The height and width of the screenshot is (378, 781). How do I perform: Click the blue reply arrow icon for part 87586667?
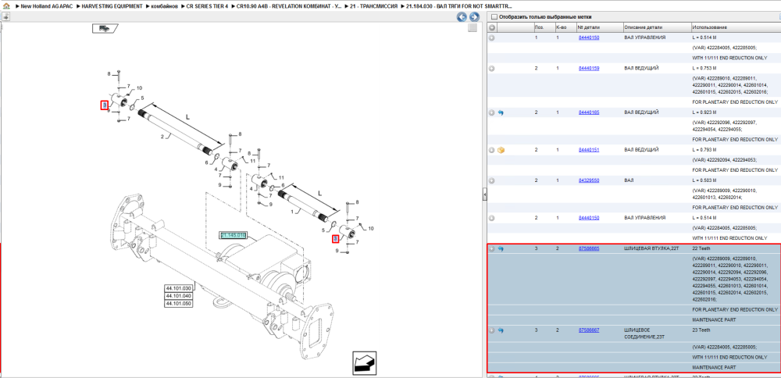(x=501, y=330)
